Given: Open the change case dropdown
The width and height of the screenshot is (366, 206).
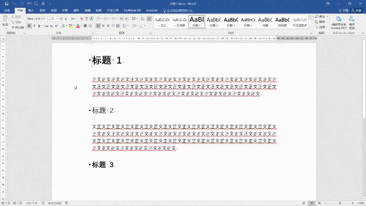Looking at the screenshot, I should pyautogui.click(x=73, y=19).
